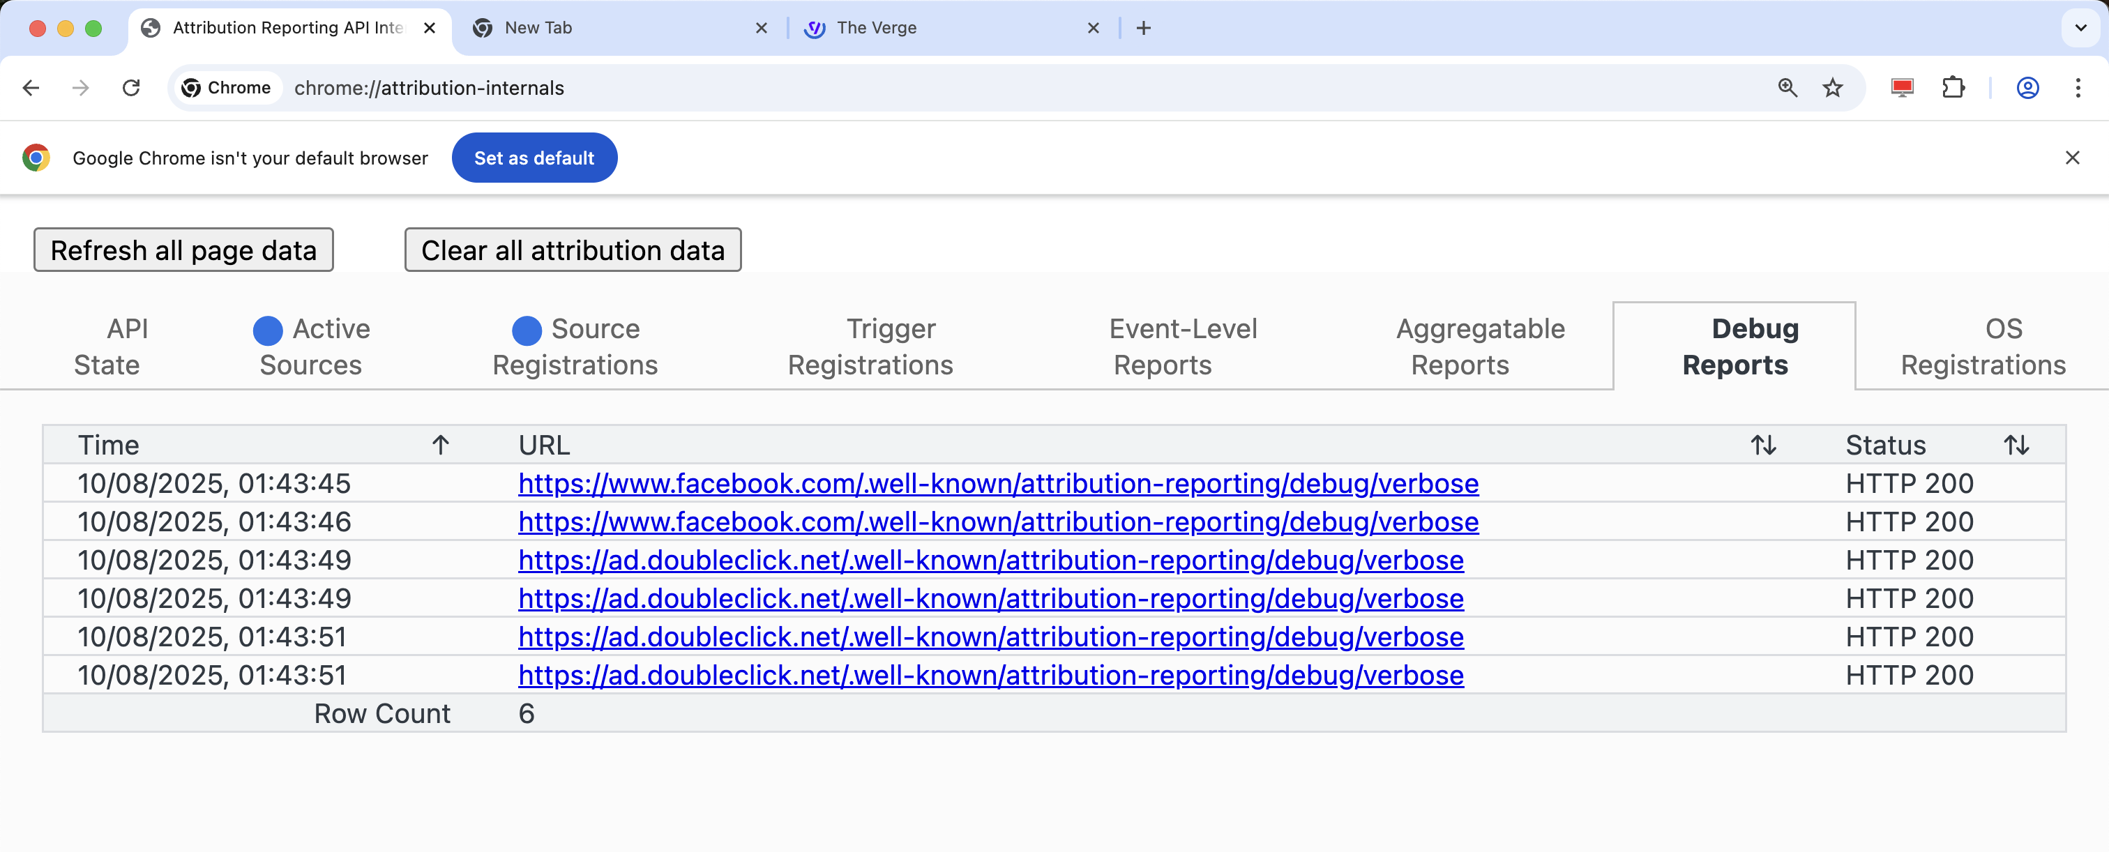Click the Clear all attribution data button
The height and width of the screenshot is (852, 2109).
(x=571, y=250)
